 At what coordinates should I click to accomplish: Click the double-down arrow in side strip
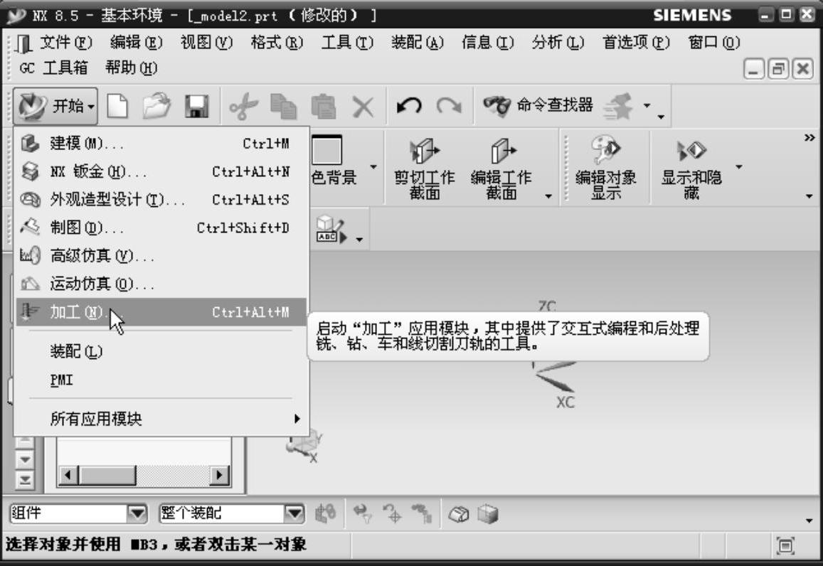coord(25,479)
